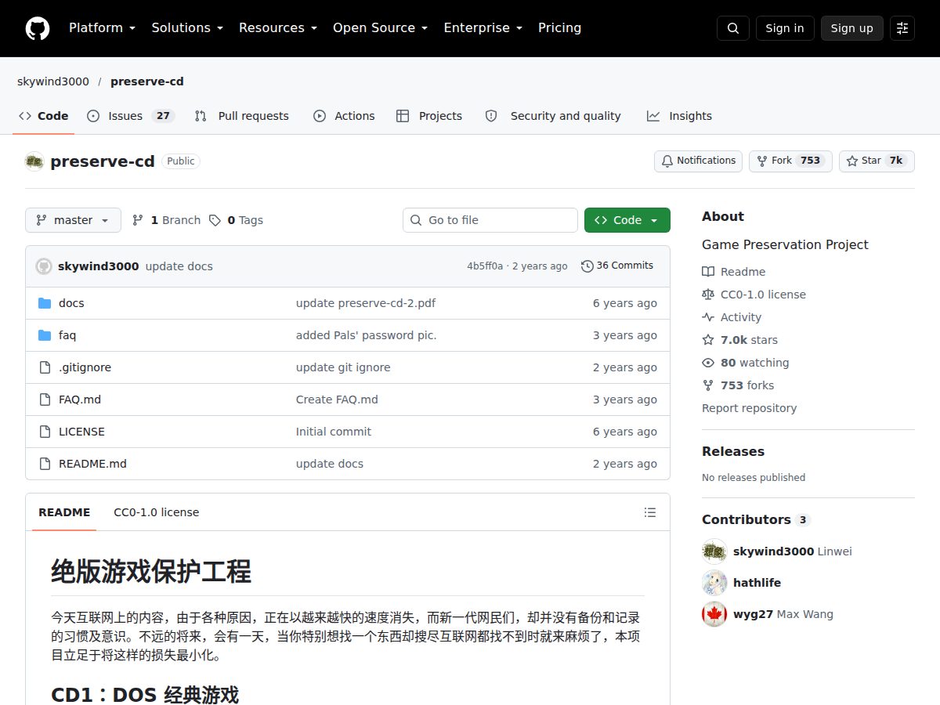Image resolution: width=940 pixels, height=705 pixels.
Task: Switch to the Pull requests tab
Action: 242,116
